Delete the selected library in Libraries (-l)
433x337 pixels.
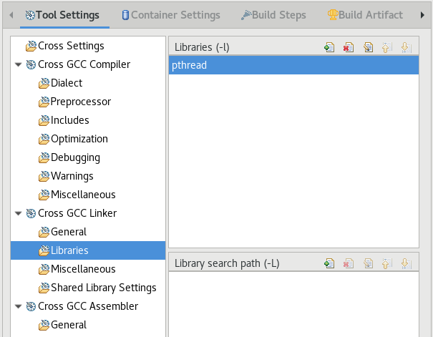(349, 47)
